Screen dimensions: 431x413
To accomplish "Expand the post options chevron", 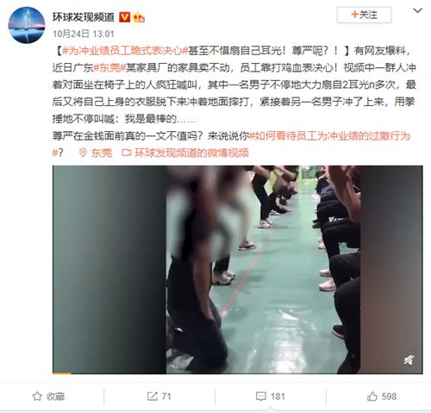I will 417,10.
